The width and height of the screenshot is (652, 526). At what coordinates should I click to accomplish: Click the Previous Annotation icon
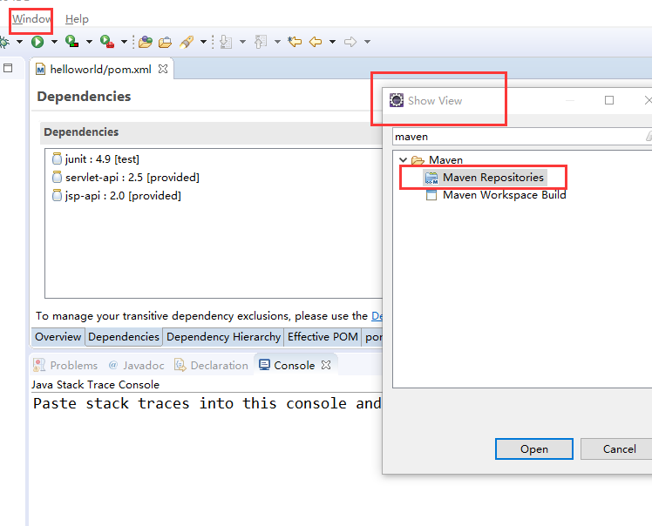click(261, 42)
